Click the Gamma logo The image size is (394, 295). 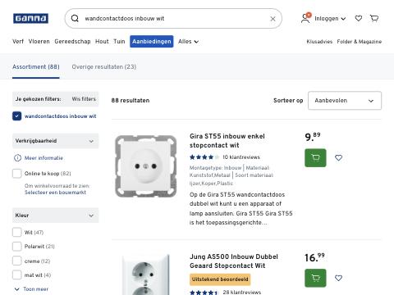tap(30, 18)
